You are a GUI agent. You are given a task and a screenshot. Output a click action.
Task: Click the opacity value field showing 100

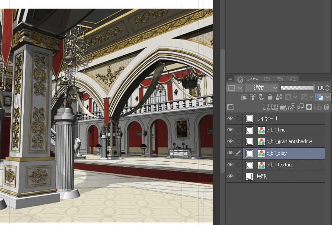coord(321,88)
